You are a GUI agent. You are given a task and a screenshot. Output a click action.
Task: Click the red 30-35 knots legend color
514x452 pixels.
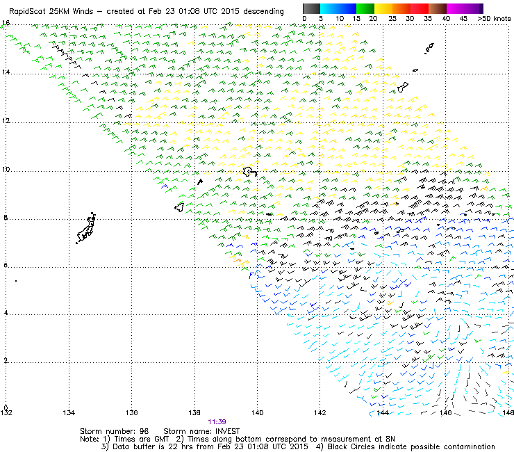pos(420,8)
